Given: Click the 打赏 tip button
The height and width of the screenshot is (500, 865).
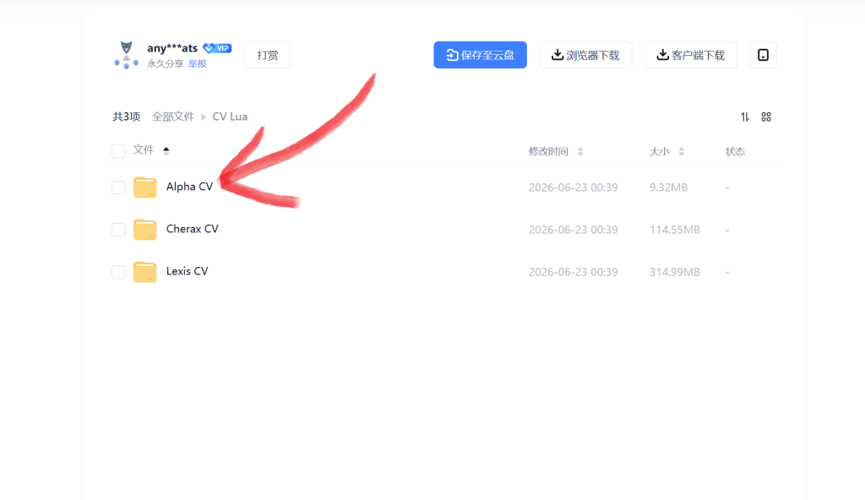Looking at the screenshot, I should point(268,55).
